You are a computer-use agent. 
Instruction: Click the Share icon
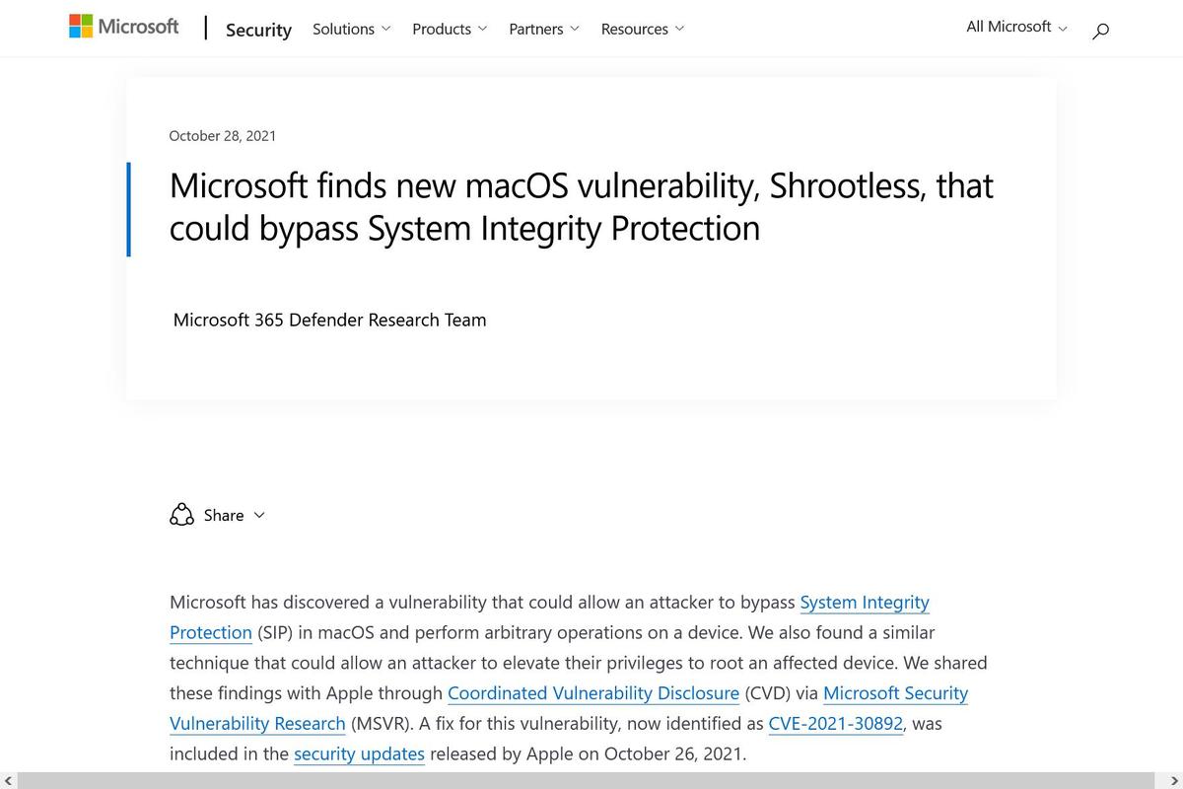tap(181, 515)
